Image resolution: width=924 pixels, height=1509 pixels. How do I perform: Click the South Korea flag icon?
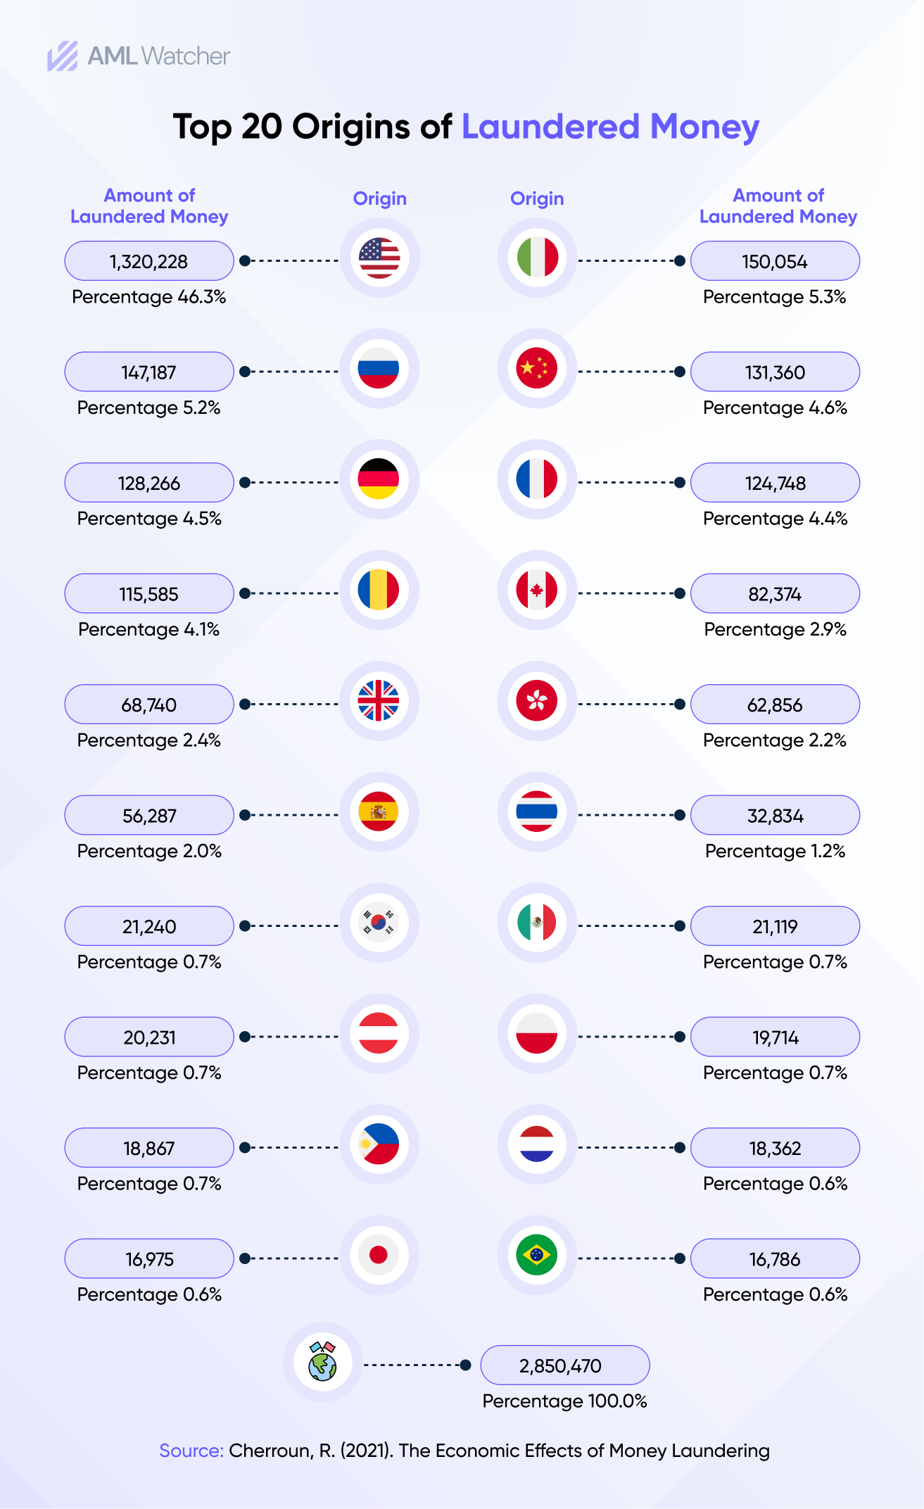[x=379, y=923]
